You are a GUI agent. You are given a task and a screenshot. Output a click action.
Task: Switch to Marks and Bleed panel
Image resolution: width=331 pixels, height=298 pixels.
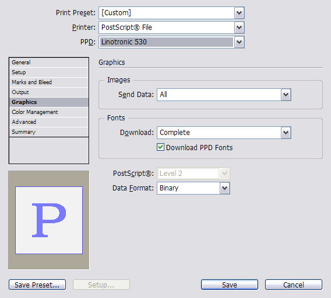click(x=49, y=82)
